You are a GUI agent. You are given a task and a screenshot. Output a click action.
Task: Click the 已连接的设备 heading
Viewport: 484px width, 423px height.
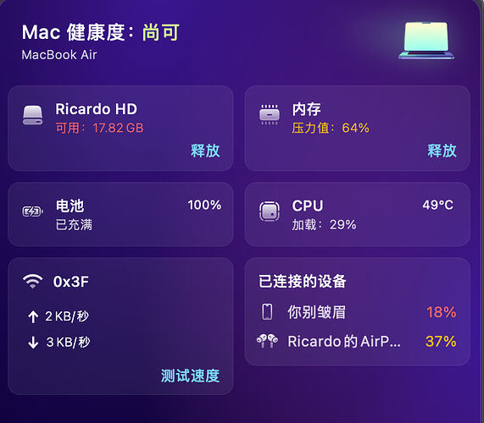[303, 281]
